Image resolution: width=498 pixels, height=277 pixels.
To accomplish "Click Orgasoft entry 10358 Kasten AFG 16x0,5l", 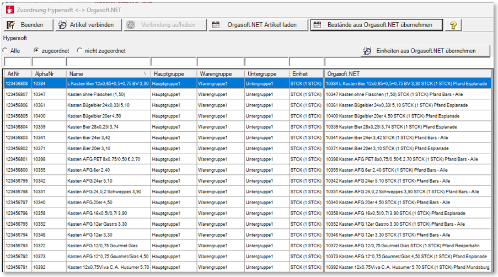I will (x=408, y=213).
